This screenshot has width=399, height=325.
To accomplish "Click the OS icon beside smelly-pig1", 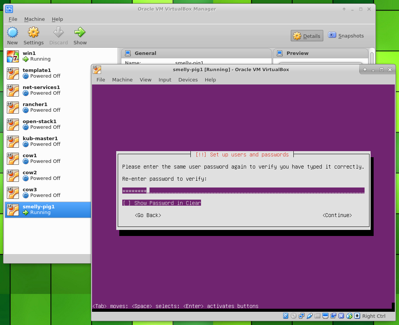I will click(x=13, y=210).
